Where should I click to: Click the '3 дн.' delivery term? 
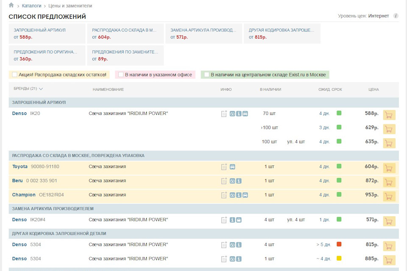324,128
